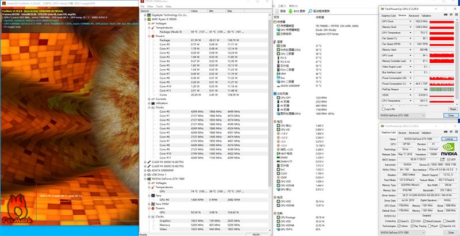Toggle the OpenCL checkbox in GPU-Z
The image size is (460, 236).
point(399,221)
